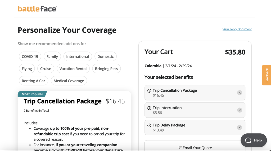This screenshot has height=151, width=271.
Task: Select the International add-on filter
Action: click(x=78, y=56)
